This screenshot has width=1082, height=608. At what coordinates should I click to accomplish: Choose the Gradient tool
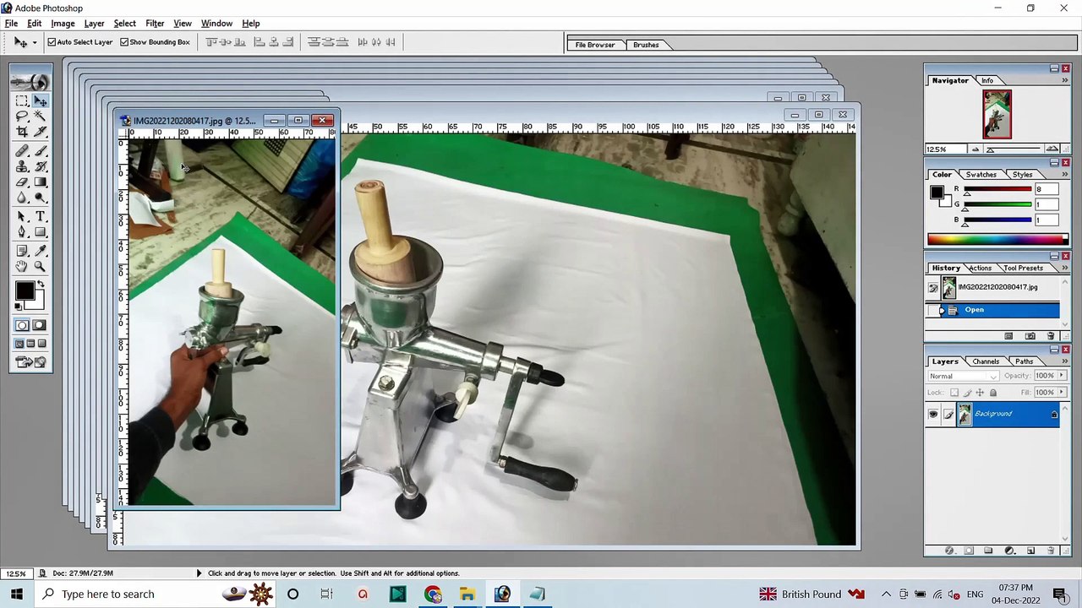click(x=40, y=182)
